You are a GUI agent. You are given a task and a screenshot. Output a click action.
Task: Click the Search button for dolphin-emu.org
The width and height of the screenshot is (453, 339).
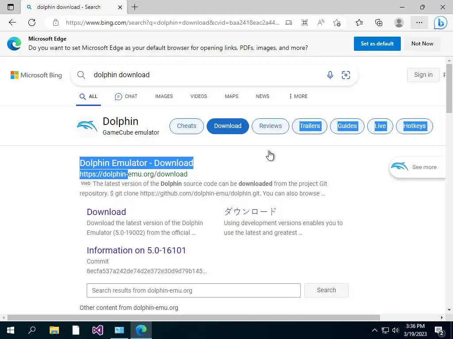point(326,290)
